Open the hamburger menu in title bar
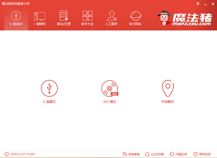 198,3
